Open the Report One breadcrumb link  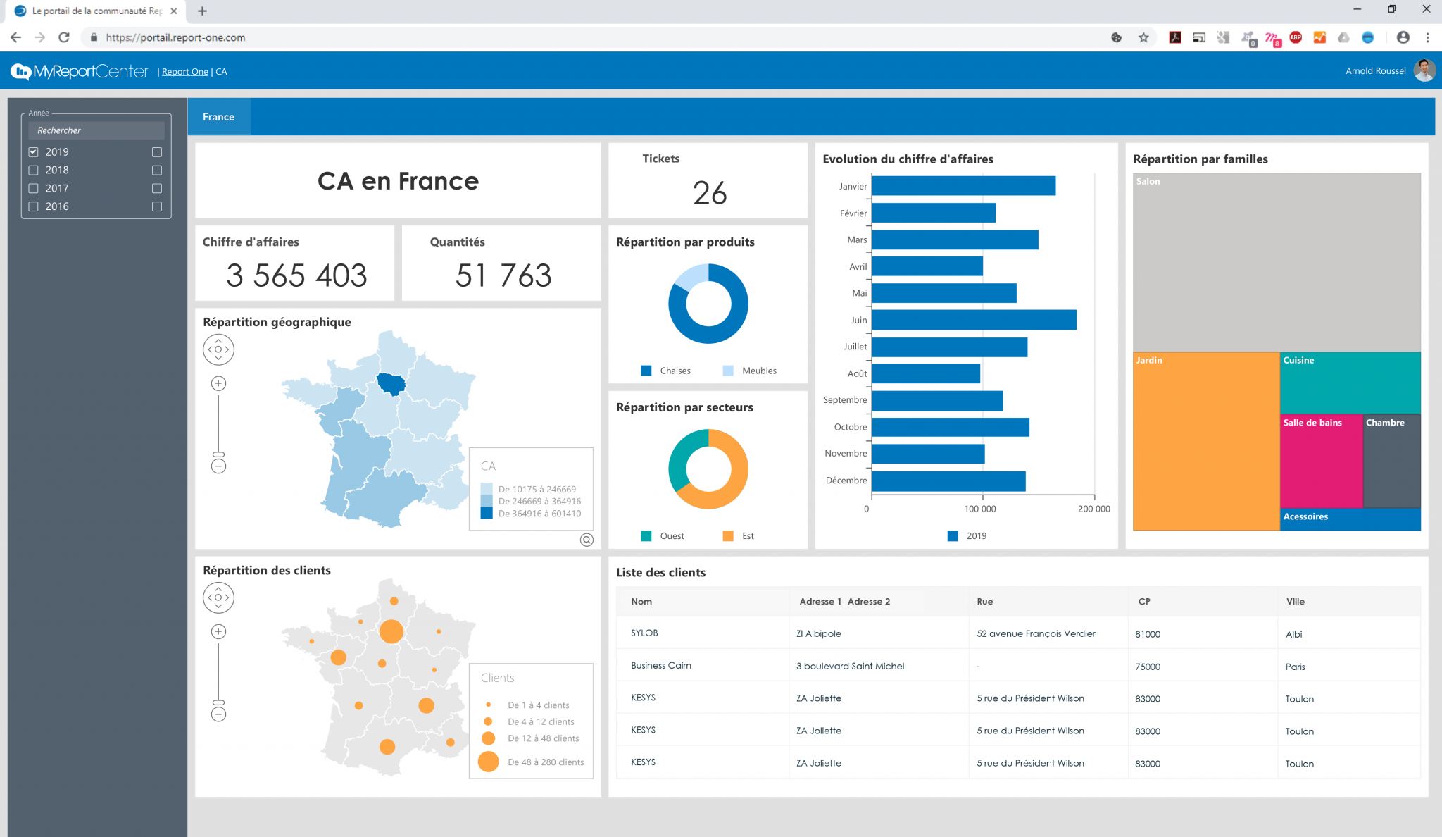tap(184, 72)
